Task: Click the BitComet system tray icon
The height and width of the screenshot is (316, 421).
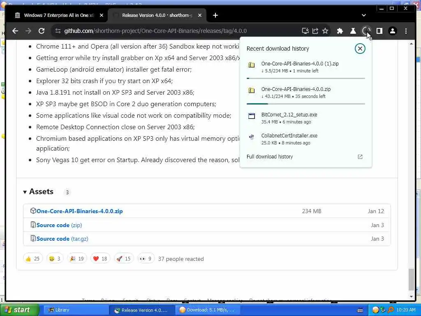Action: [376, 310]
